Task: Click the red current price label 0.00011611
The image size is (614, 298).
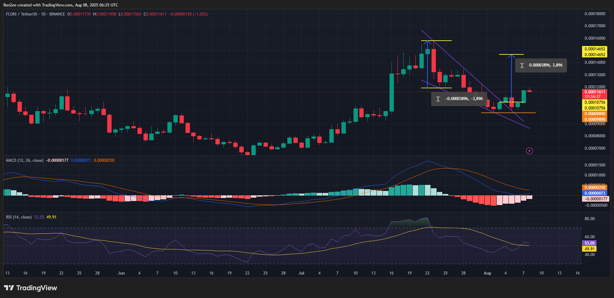Action: tap(594, 92)
